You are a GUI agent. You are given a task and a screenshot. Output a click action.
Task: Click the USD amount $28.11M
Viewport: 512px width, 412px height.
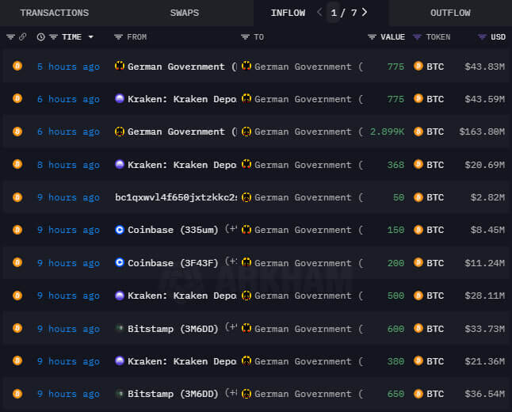point(484,296)
